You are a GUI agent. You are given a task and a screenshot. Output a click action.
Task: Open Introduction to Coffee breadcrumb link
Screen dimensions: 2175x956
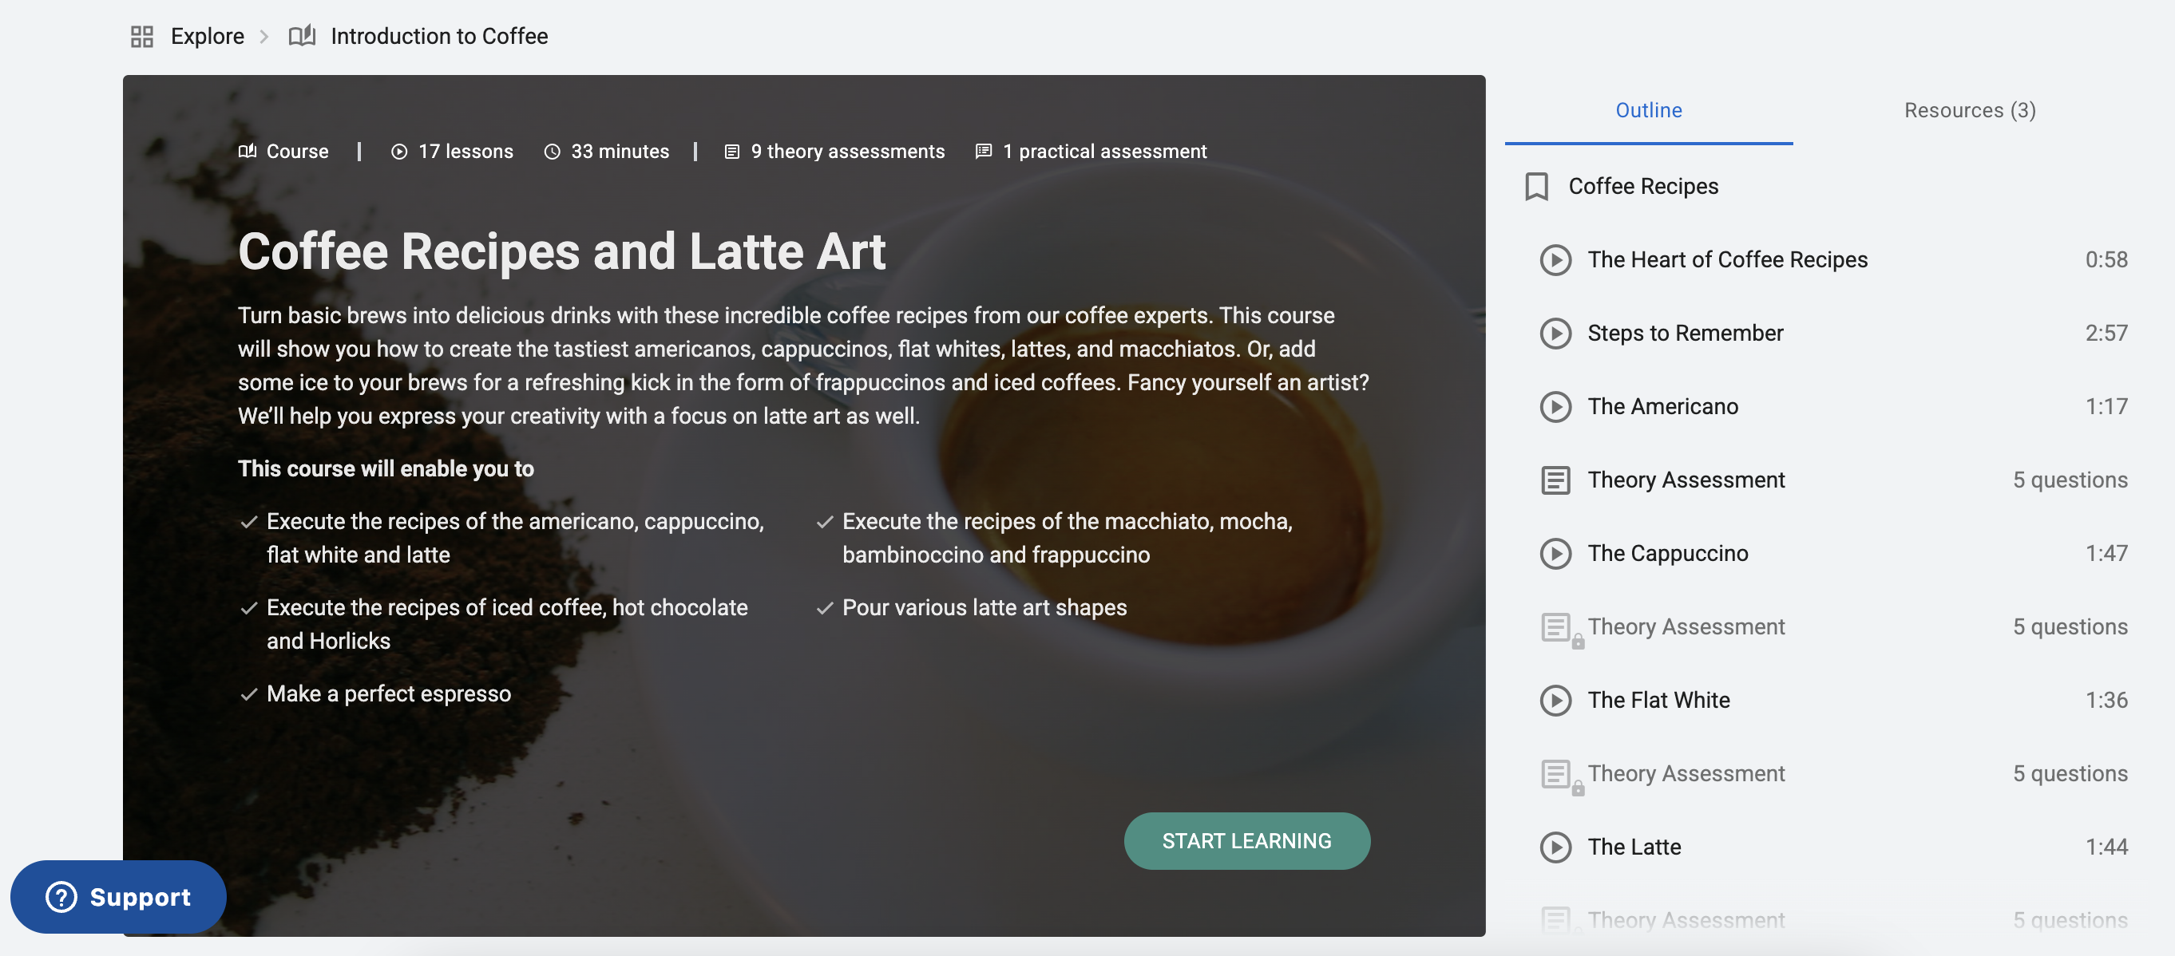(439, 36)
